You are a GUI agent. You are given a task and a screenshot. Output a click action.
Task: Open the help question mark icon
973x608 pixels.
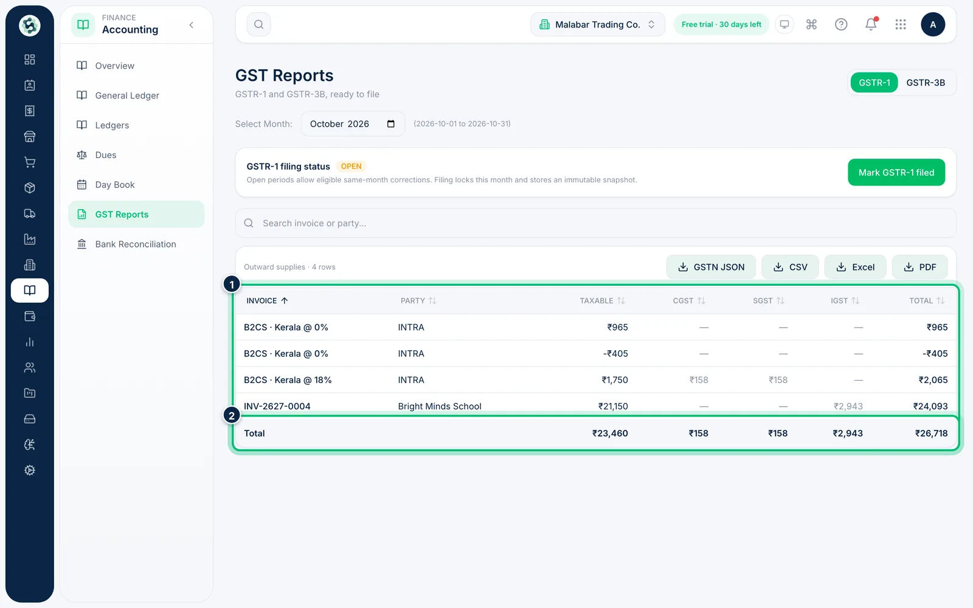(841, 24)
